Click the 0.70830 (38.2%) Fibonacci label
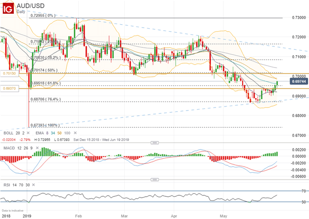This screenshot has height=219, width=309. point(46,58)
